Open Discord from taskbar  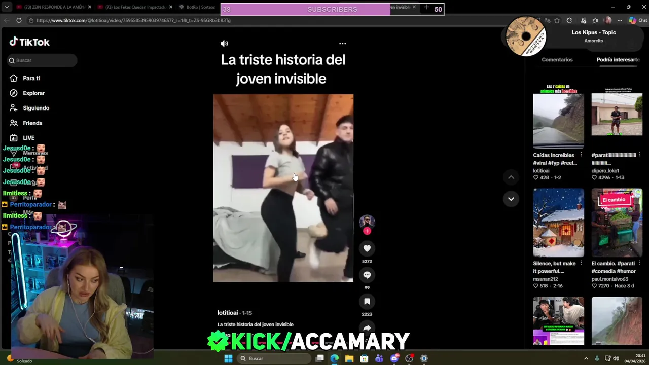[394, 358]
